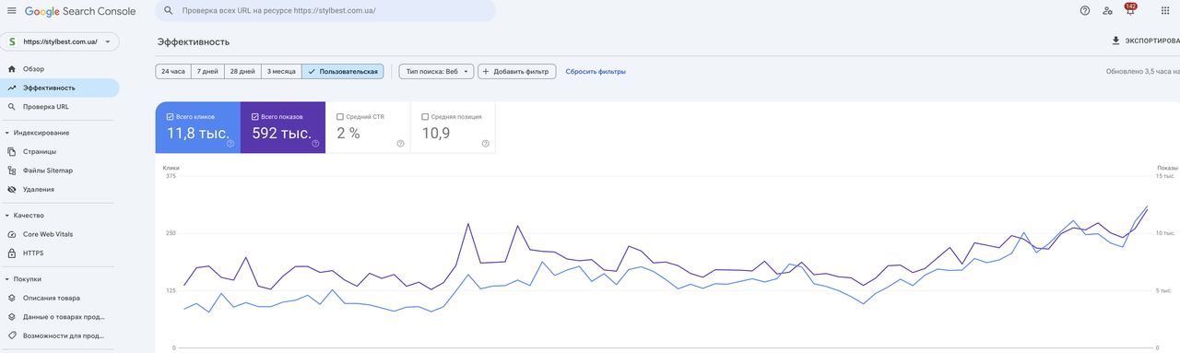This screenshot has width=1180, height=353.
Task: Uncheck the Всего кликов checkbox
Action: [x=171, y=117]
